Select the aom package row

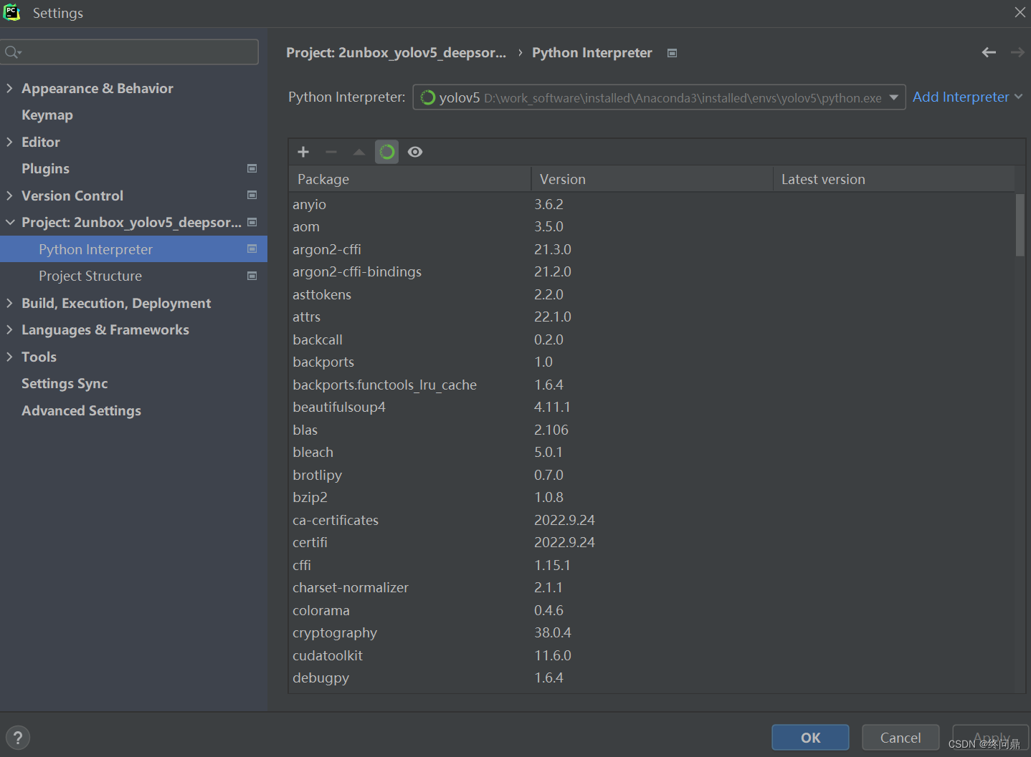click(652, 227)
